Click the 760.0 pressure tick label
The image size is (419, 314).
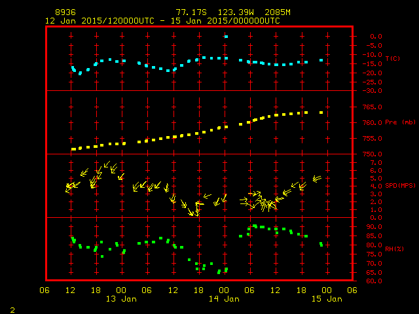(372, 123)
